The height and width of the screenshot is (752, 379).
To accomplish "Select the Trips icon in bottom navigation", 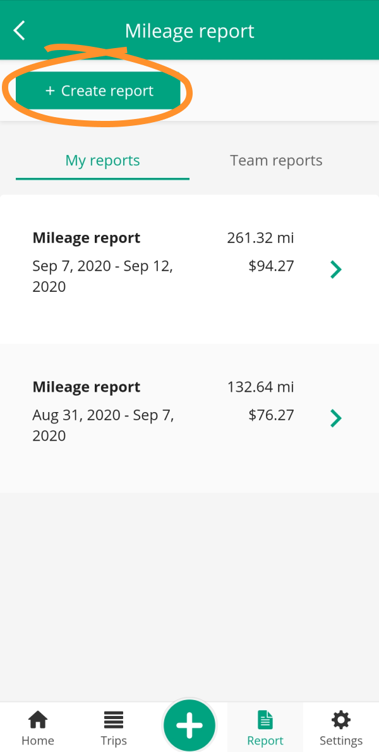I will pyautogui.click(x=114, y=718).
